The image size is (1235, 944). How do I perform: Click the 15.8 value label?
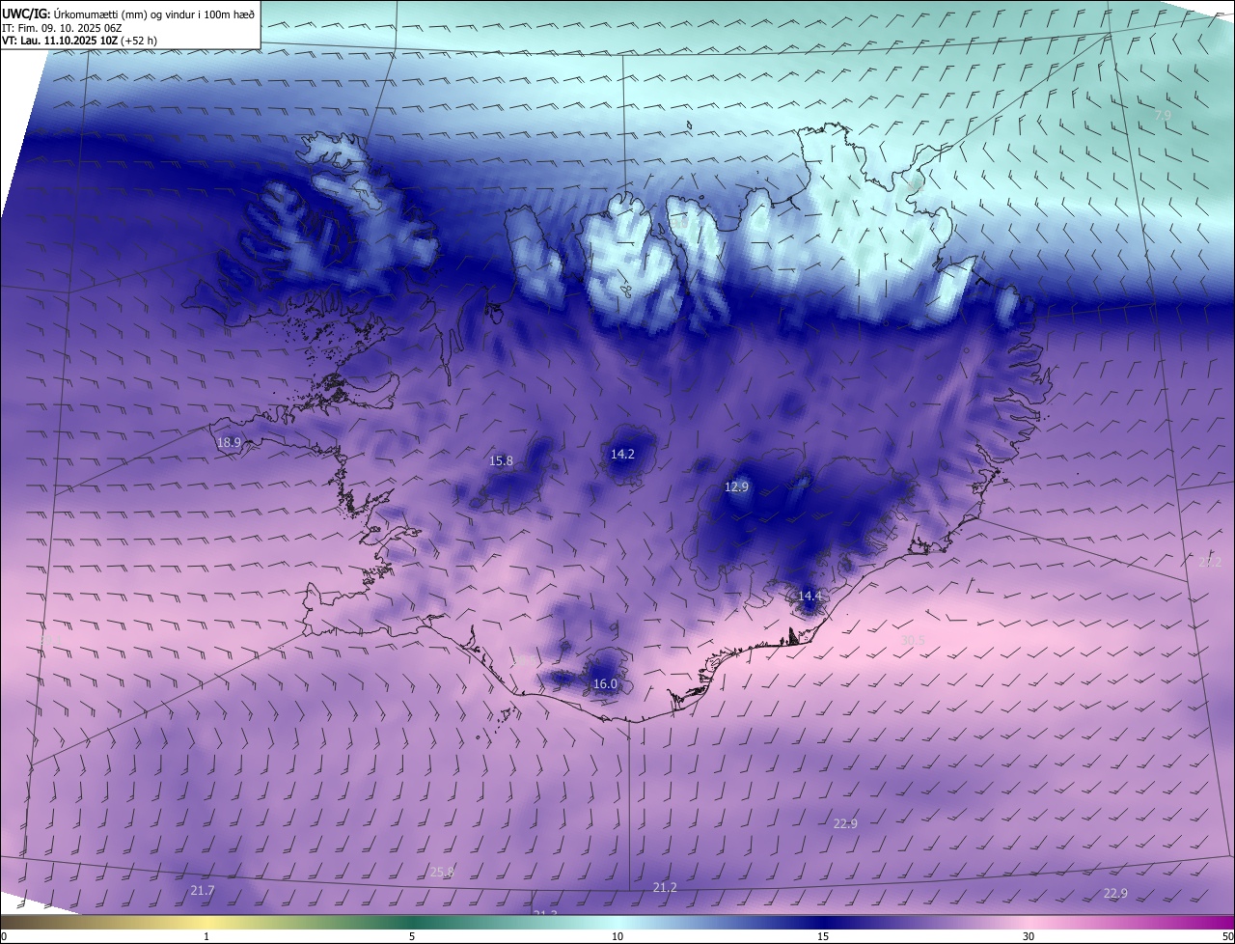tap(502, 461)
